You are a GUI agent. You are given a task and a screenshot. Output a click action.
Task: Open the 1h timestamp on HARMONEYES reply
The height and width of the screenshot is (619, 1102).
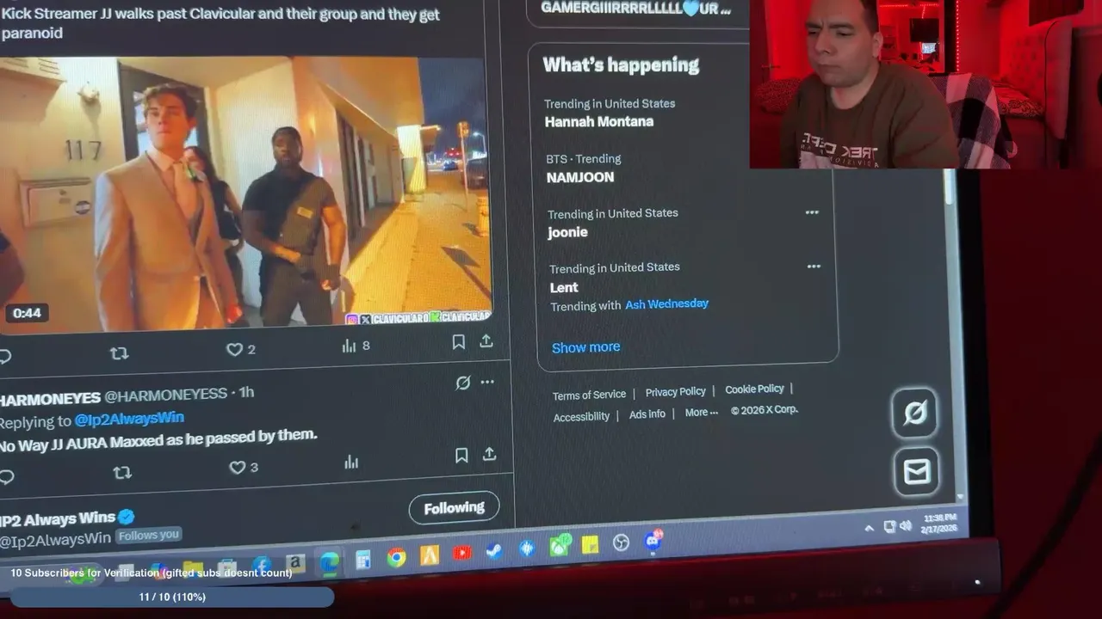click(246, 393)
